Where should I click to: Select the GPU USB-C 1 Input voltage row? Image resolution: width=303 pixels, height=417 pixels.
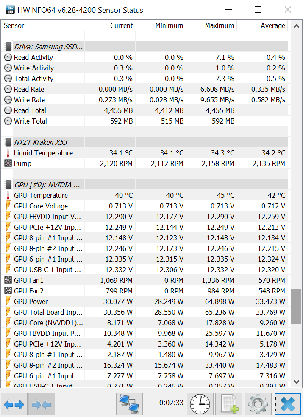point(145,270)
